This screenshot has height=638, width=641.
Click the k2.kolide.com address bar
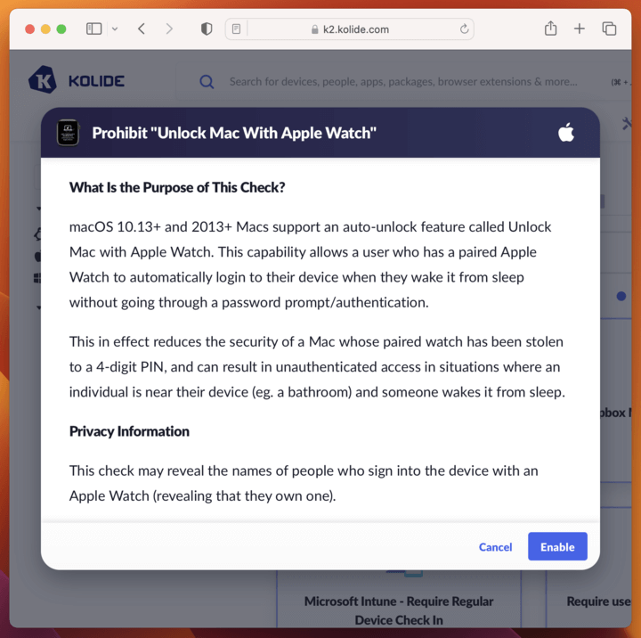pos(350,29)
